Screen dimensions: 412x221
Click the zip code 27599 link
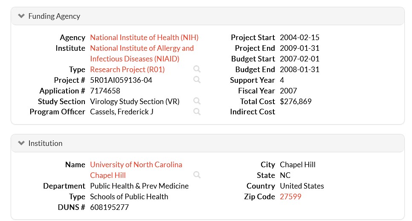tap(290, 197)
